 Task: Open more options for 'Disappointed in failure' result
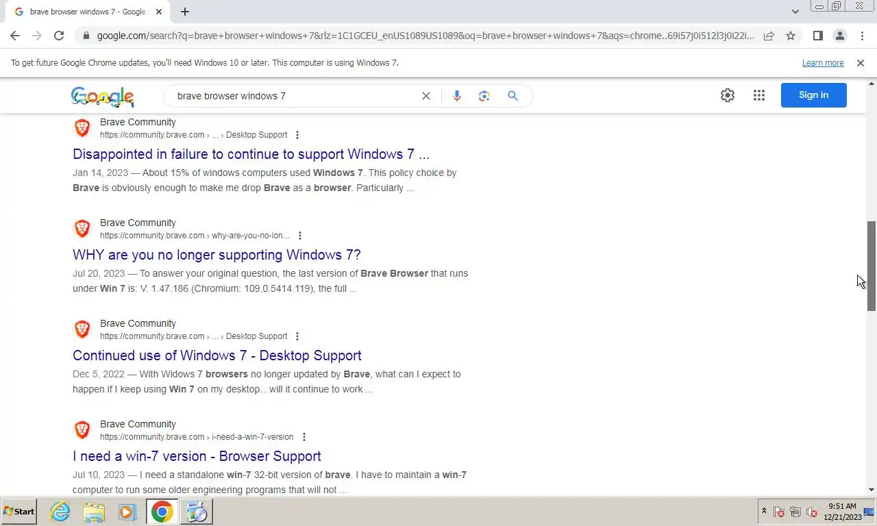coord(297,135)
